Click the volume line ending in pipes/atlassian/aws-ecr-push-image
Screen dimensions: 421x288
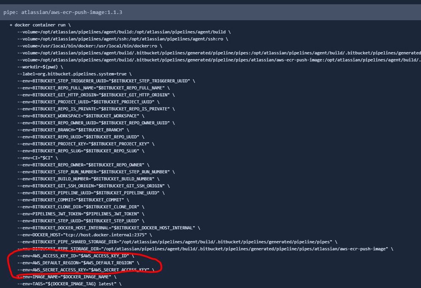pos(219,60)
